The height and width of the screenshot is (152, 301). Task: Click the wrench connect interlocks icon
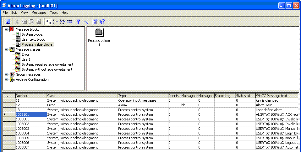point(78,22)
